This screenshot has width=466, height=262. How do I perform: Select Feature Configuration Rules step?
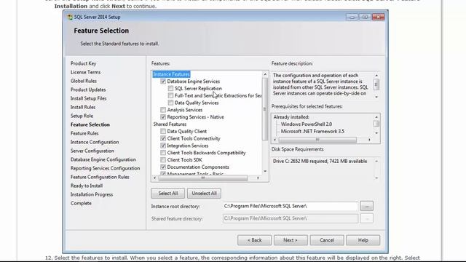(100, 177)
